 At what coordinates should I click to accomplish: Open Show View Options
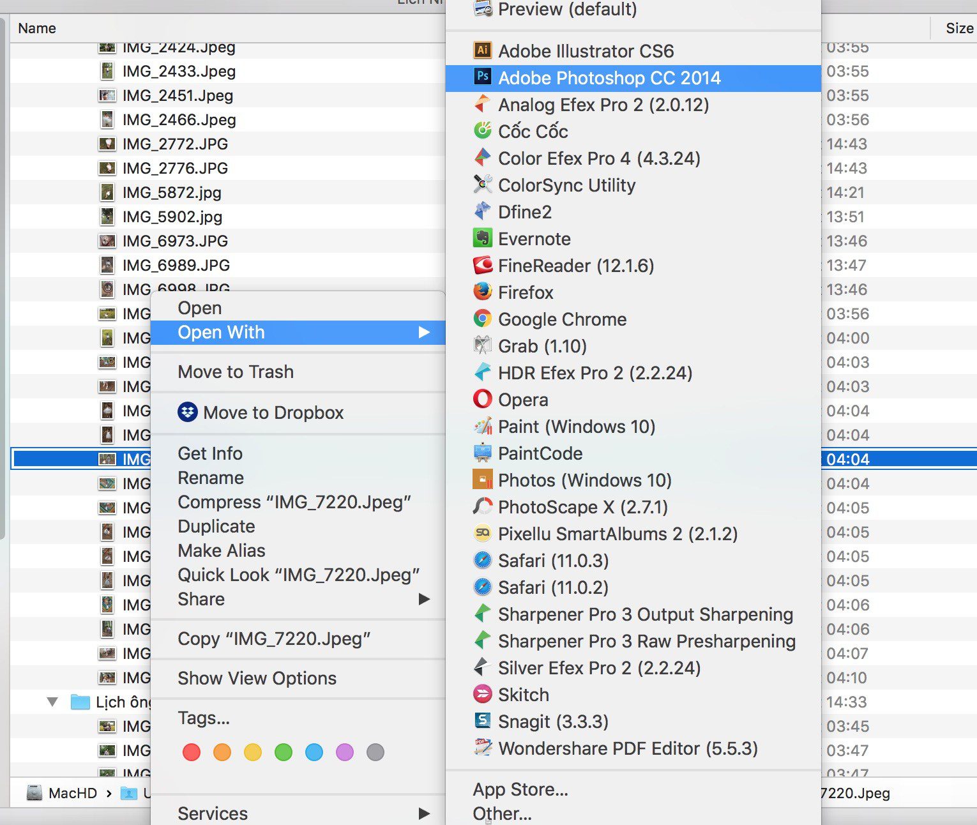298,678
